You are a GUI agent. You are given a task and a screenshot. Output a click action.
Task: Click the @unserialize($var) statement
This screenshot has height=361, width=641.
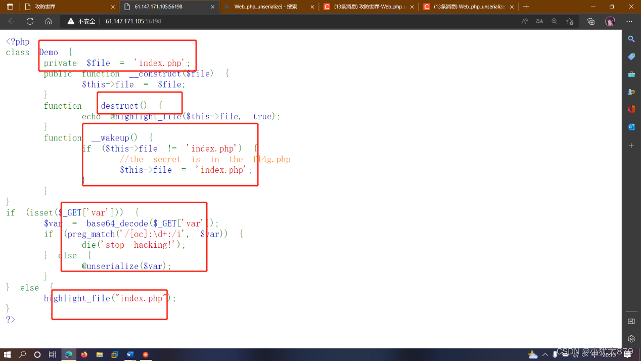127,266
